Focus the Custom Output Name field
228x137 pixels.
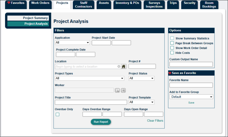coord(191,64)
